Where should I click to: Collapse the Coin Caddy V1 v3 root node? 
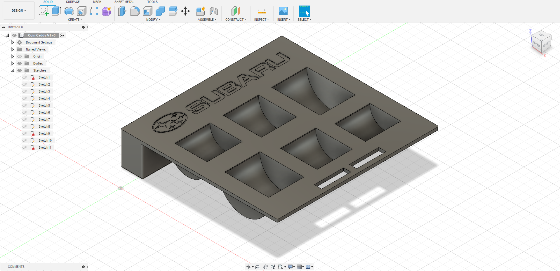[7, 35]
